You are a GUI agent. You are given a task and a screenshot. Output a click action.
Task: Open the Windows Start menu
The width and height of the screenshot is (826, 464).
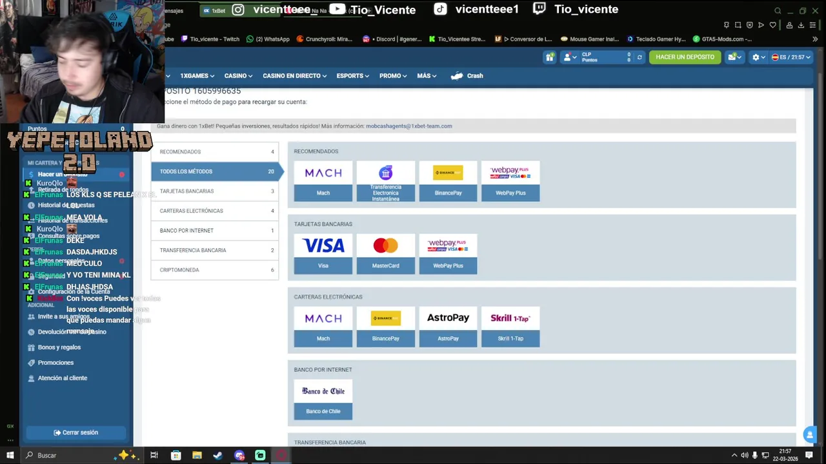pyautogui.click(x=10, y=456)
